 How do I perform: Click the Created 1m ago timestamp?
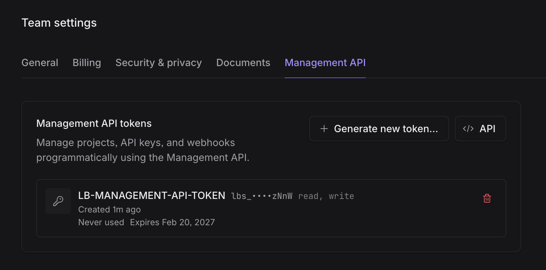109,209
